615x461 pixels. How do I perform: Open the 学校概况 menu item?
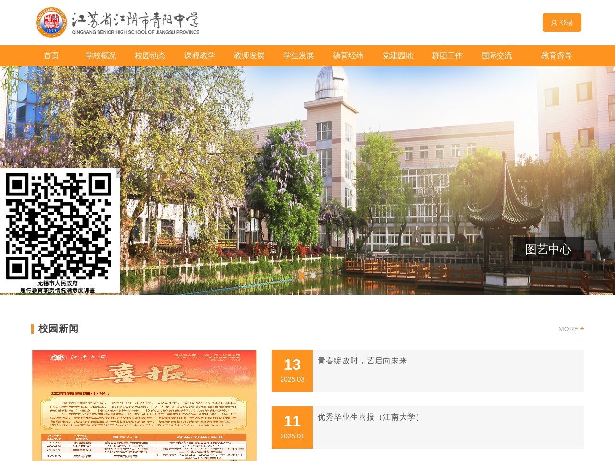pos(101,56)
